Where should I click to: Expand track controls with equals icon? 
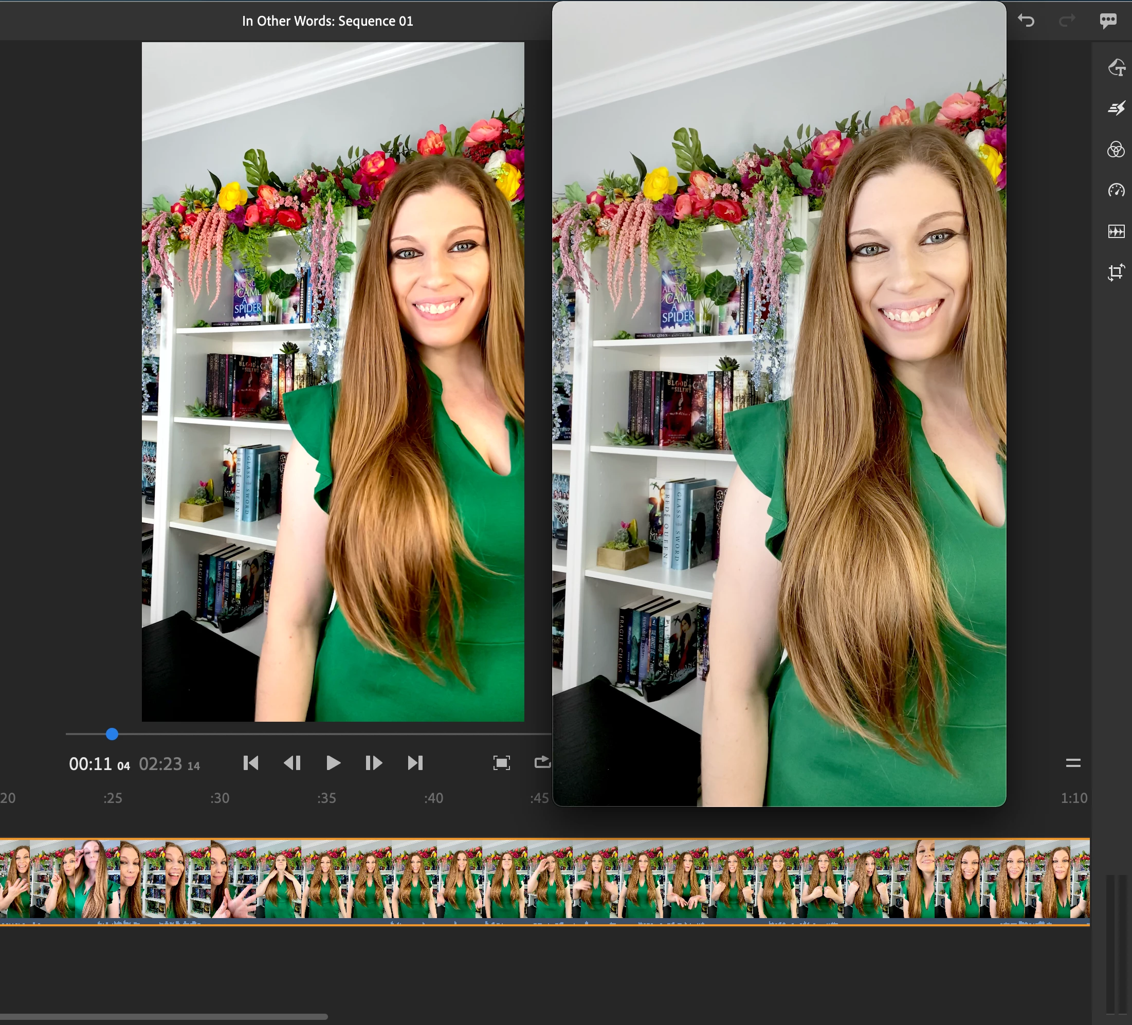tap(1072, 763)
